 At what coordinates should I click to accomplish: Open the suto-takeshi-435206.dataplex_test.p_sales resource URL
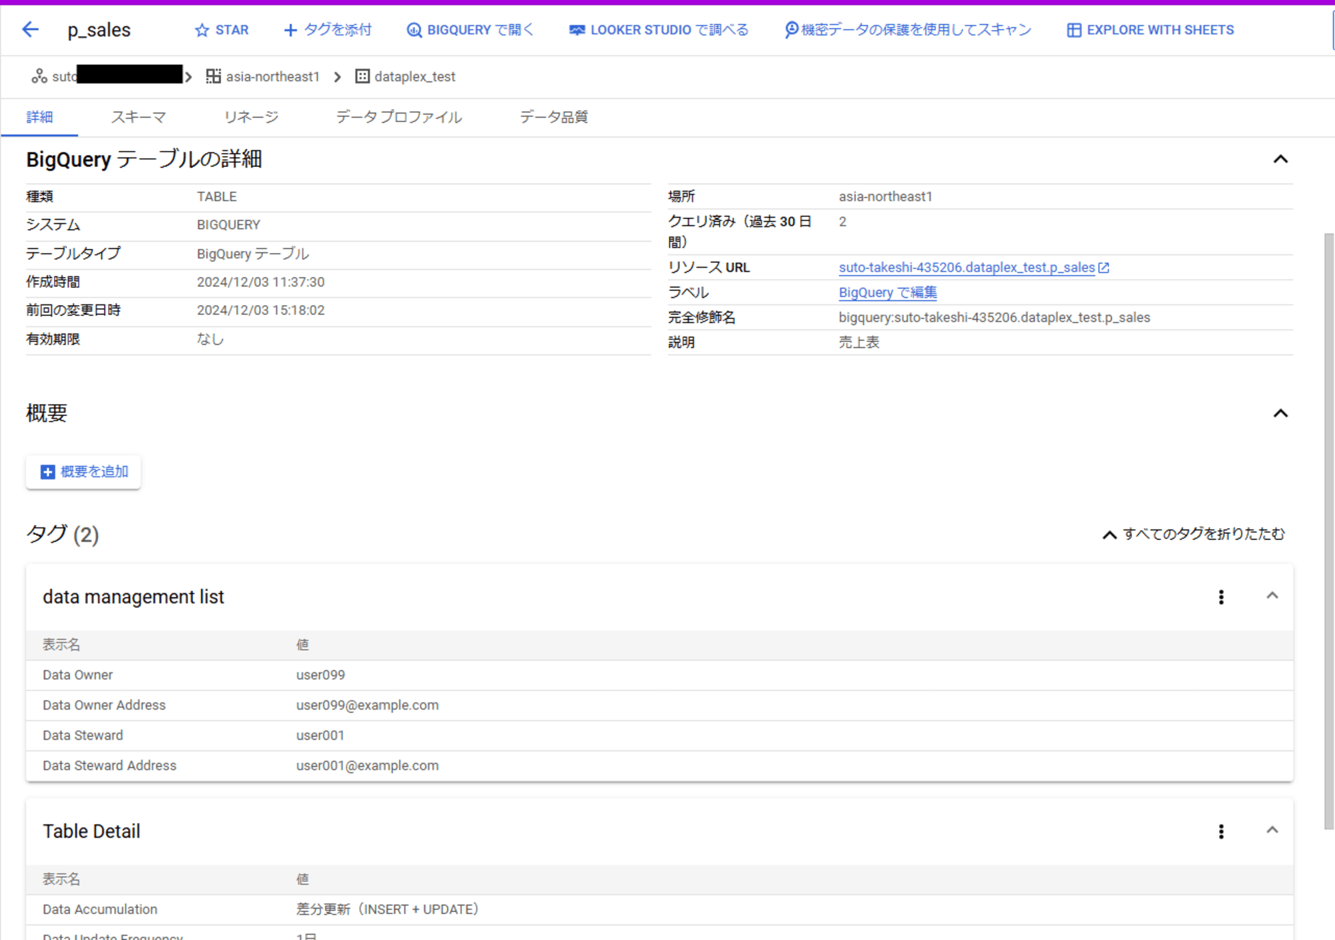(967, 268)
